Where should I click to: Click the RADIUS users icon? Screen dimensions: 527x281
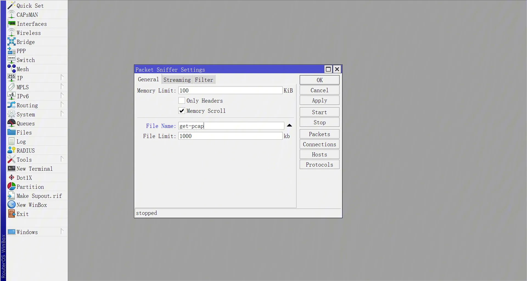pos(11,150)
